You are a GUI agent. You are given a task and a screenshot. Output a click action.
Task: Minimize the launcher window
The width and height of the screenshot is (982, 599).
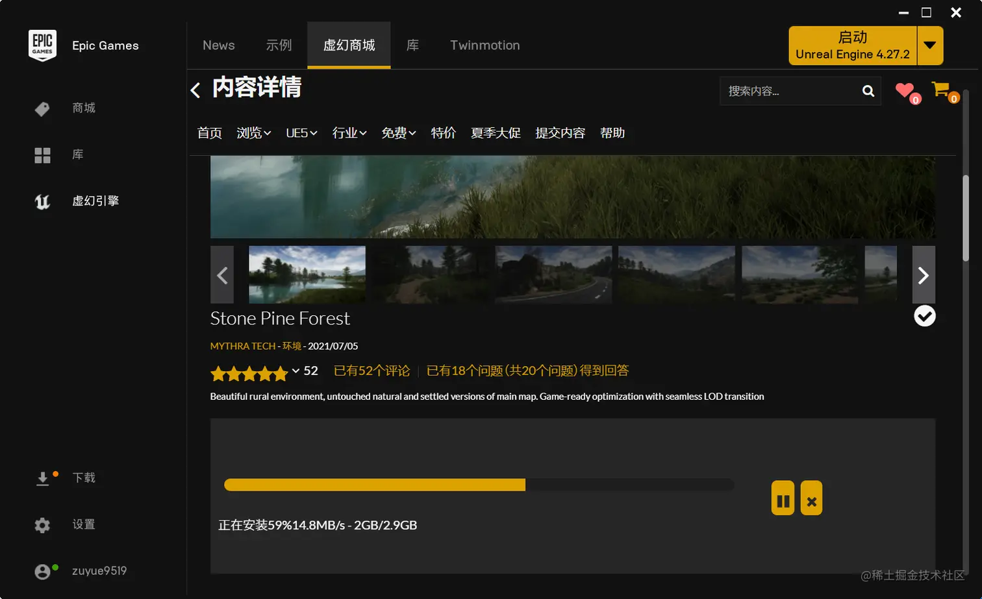(x=903, y=13)
